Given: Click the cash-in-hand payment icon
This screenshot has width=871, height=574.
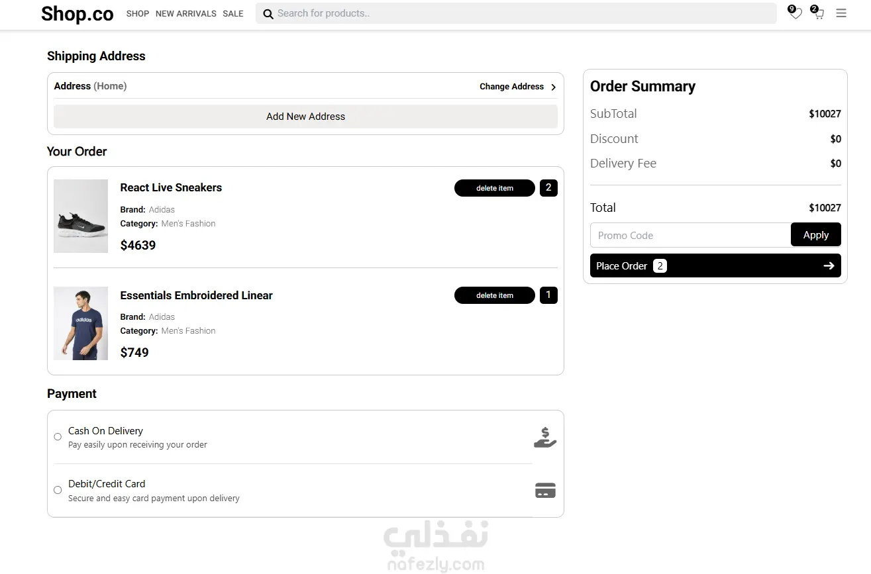Looking at the screenshot, I should coord(545,438).
